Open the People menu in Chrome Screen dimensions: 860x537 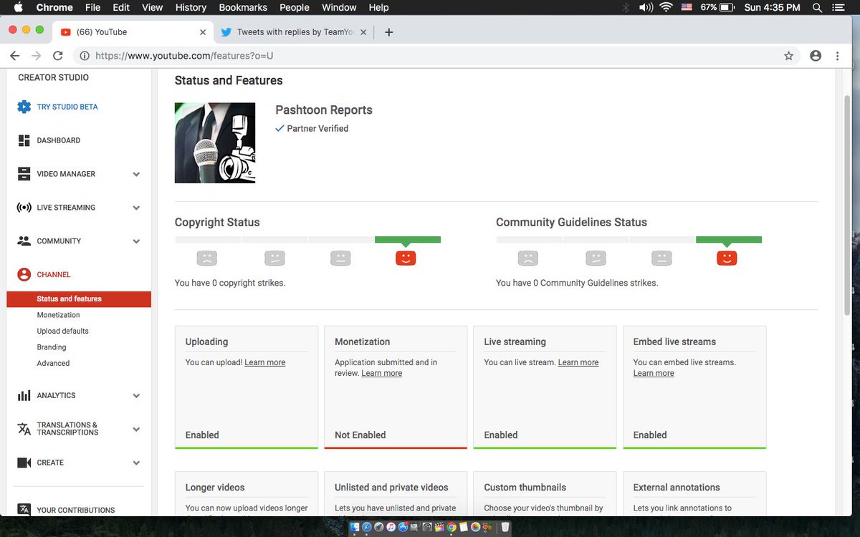tap(295, 7)
